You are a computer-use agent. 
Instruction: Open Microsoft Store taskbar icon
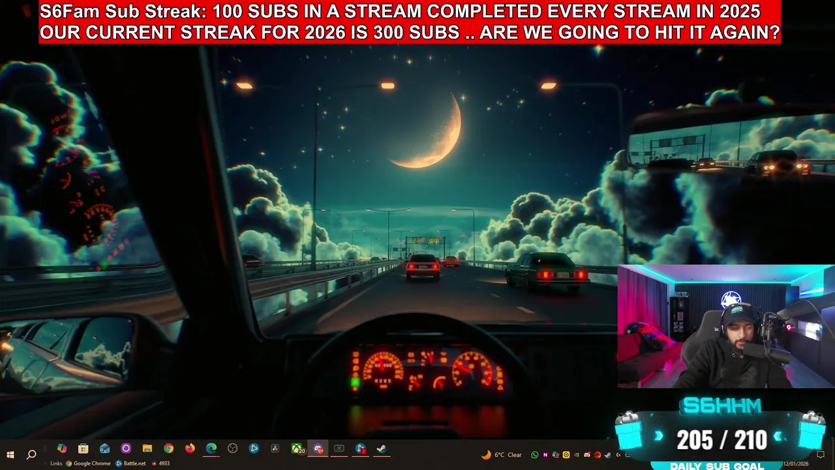[83, 448]
